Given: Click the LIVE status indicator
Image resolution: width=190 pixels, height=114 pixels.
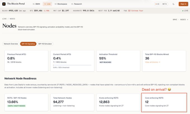Looking at the screenshot, I should (x=185, y=11).
